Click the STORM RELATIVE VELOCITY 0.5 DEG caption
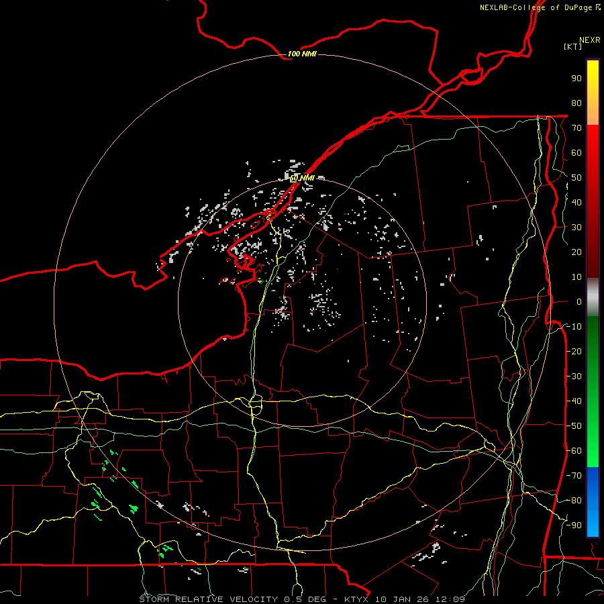Viewport: 604px width, 604px height. click(232, 599)
